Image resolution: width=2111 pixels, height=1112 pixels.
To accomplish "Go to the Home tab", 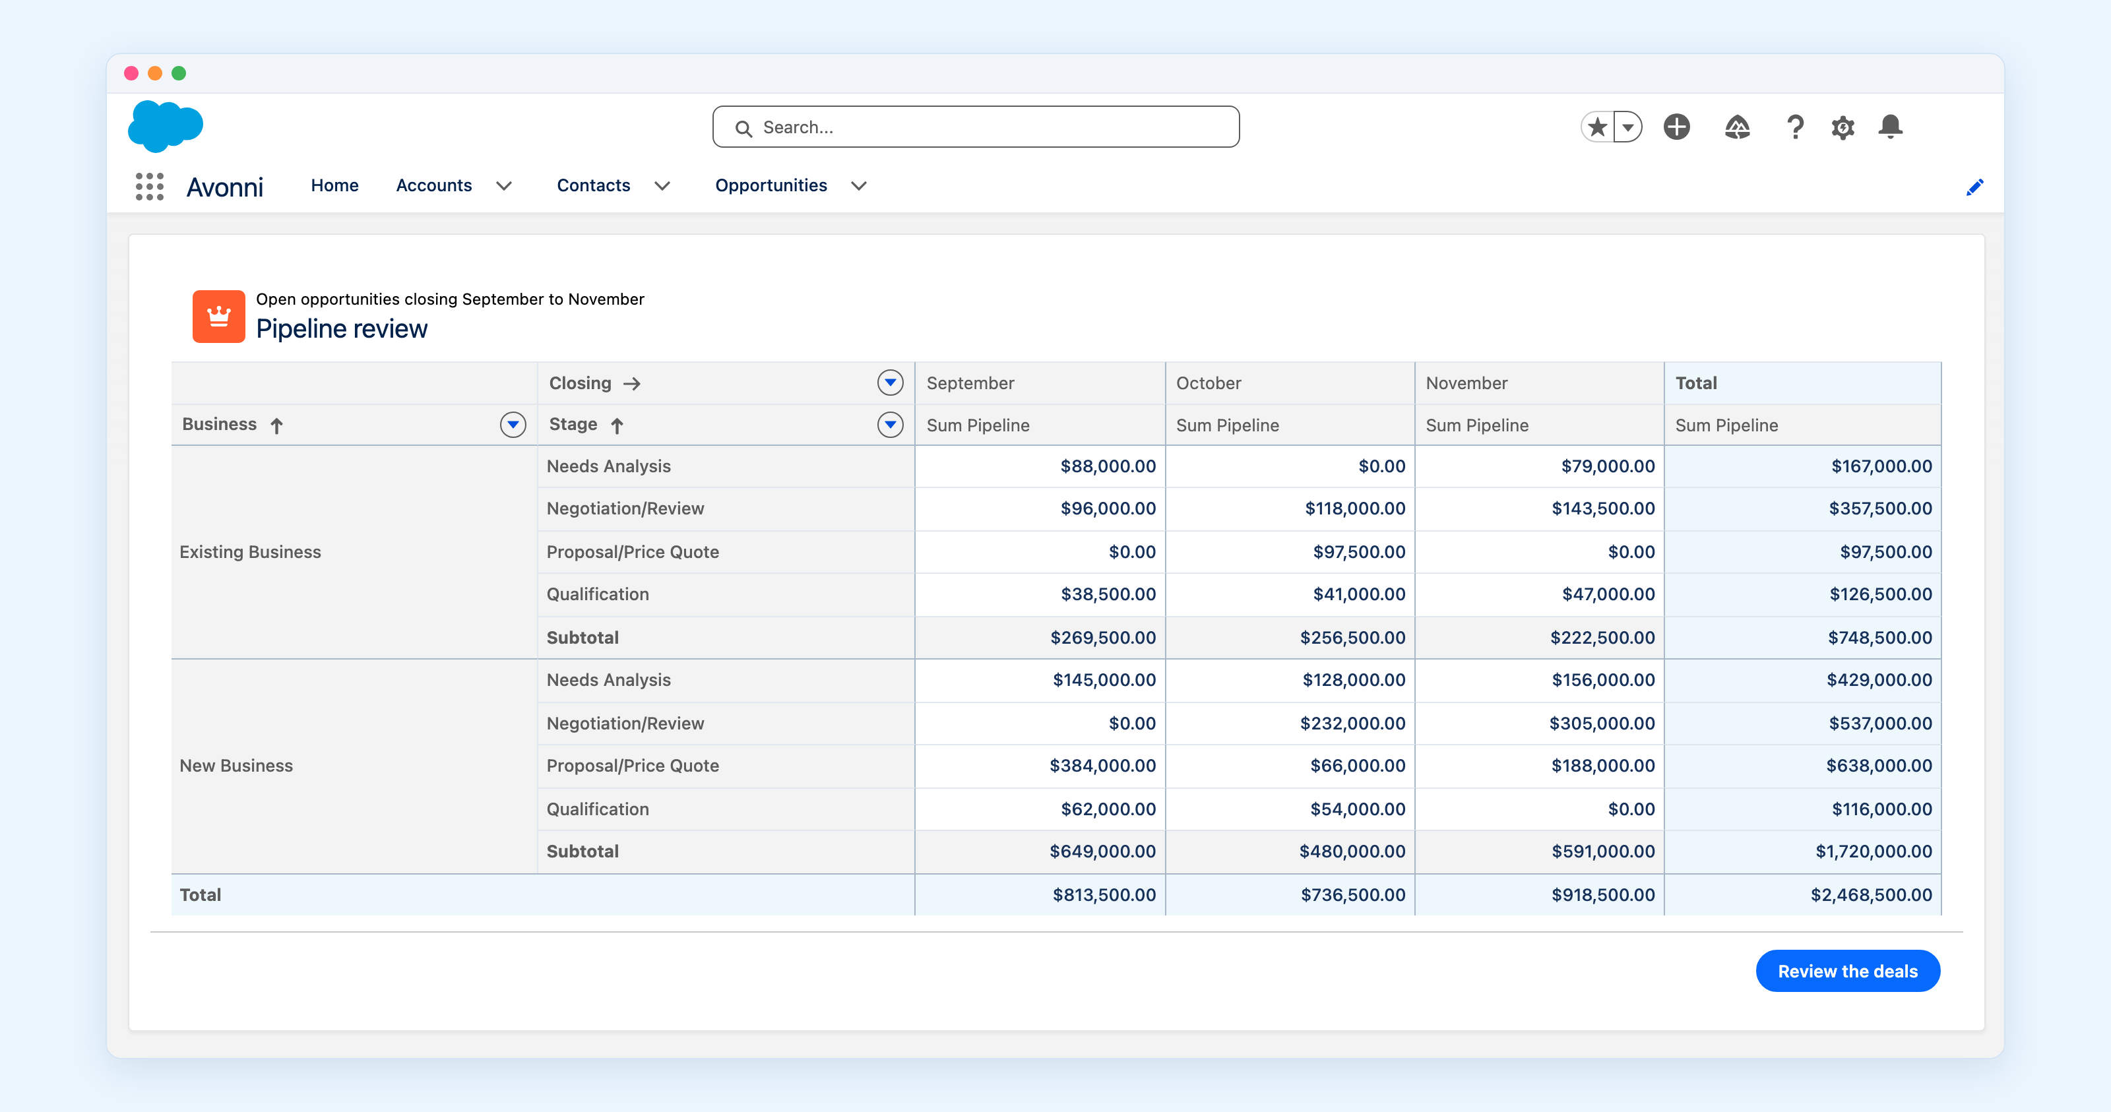I will click(334, 185).
